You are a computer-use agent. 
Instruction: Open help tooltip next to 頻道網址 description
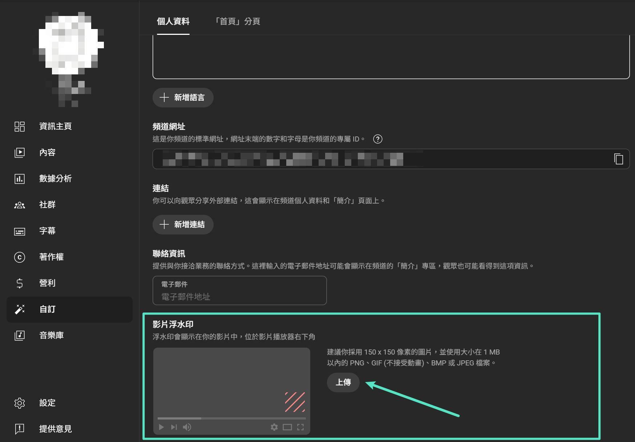(377, 139)
